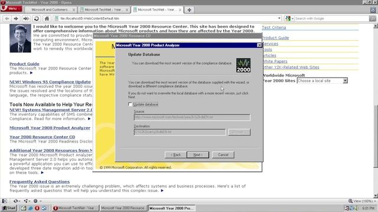
Task: Click the address bar URL field
Action: [x=168, y=18]
